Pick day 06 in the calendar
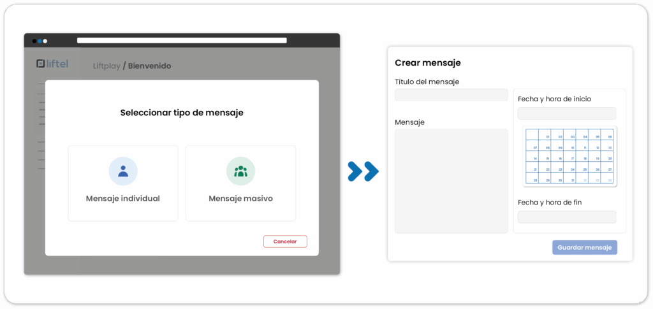653x309 pixels. pos(607,134)
